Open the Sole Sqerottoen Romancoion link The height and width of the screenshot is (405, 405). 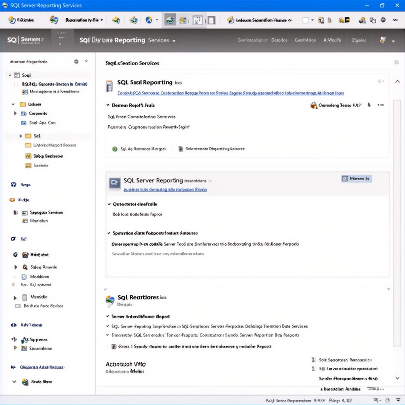coord(345,360)
